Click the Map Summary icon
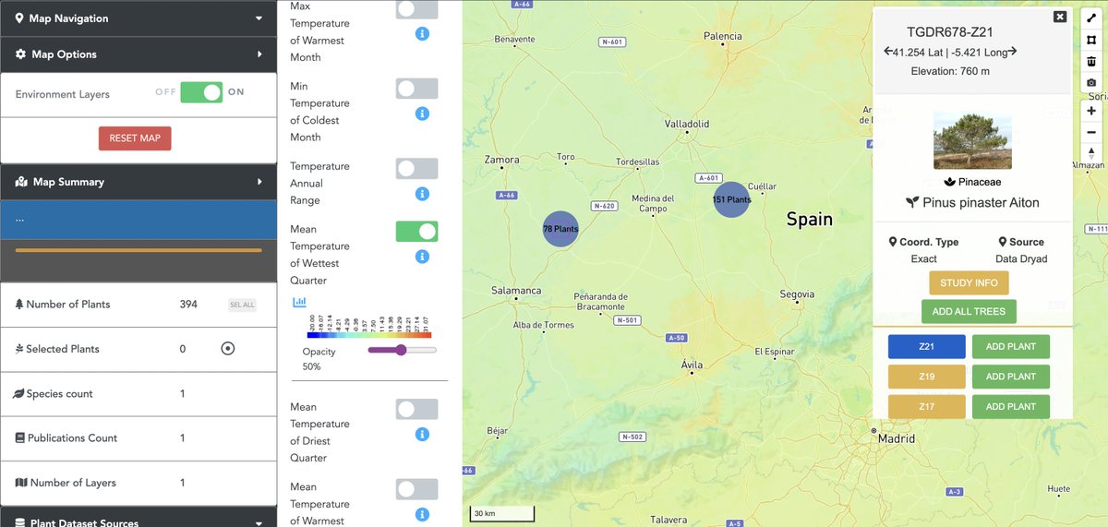This screenshot has height=527, width=1108. pyautogui.click(x=20, y=182)
